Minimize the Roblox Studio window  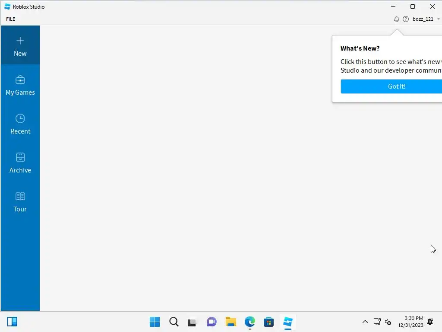pyautogui.click(x=393, y=6)
